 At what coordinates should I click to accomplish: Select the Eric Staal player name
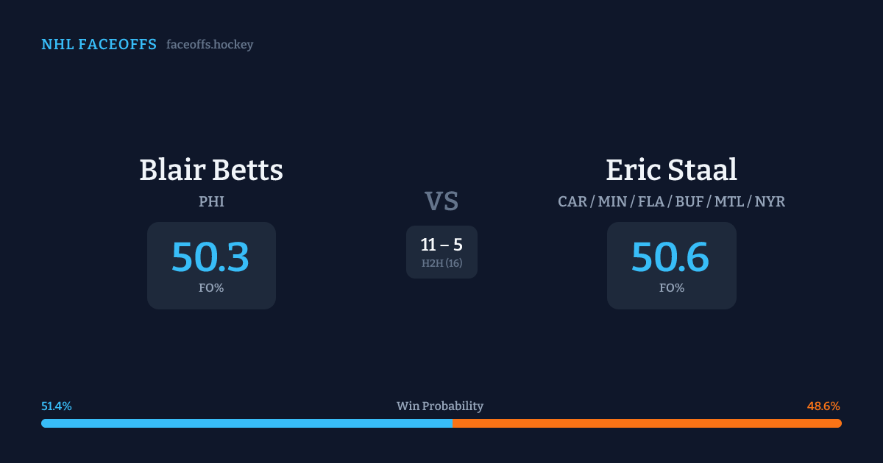(x=671, y=170)
